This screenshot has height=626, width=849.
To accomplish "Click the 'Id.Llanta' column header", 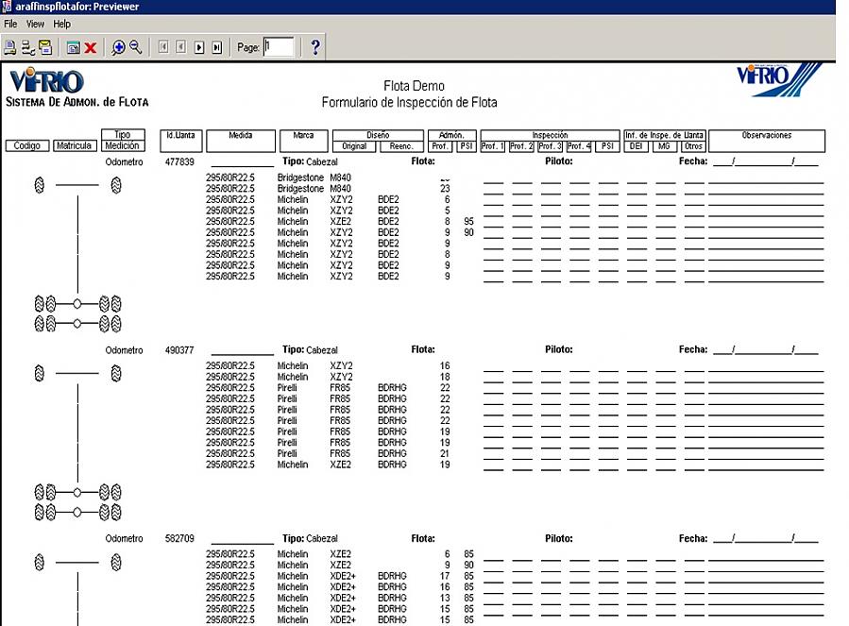I will 180,141.
